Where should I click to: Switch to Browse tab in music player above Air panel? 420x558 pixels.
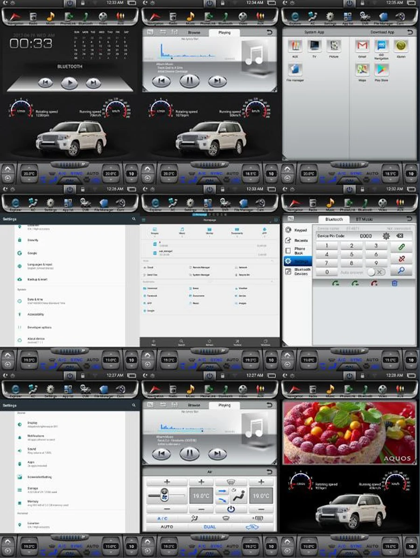tap(194, 405)
